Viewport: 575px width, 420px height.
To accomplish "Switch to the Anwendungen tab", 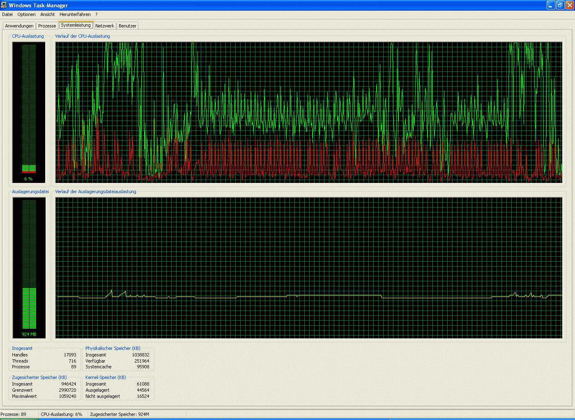I will 19,26.
